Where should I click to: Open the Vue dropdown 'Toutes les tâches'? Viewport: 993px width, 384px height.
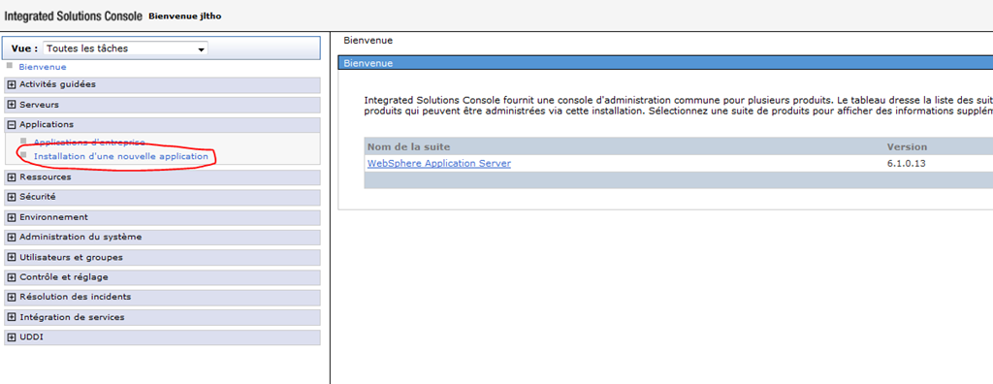pyautogui.click(x=125, y=48)
